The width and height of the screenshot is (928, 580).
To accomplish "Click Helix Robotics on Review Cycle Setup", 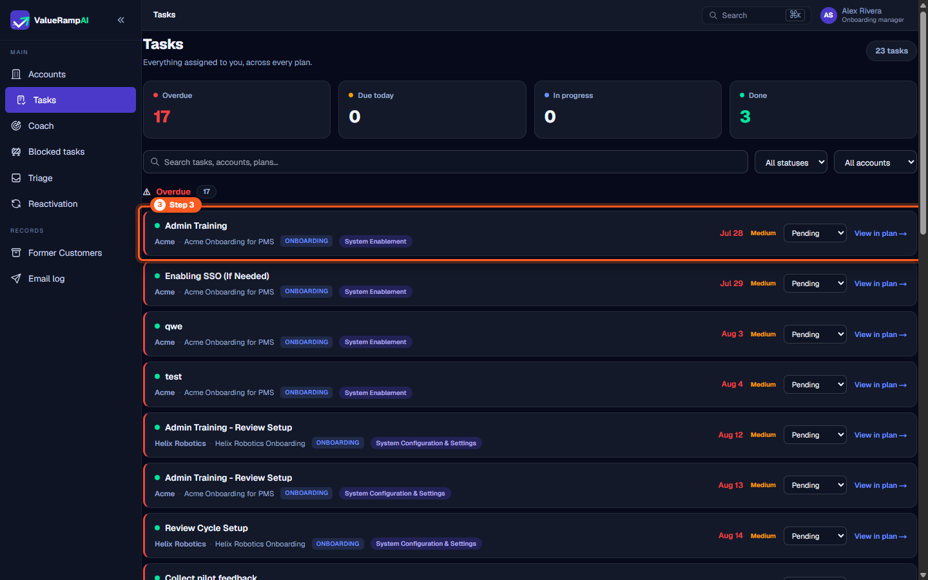I will [x=180, y=544].
